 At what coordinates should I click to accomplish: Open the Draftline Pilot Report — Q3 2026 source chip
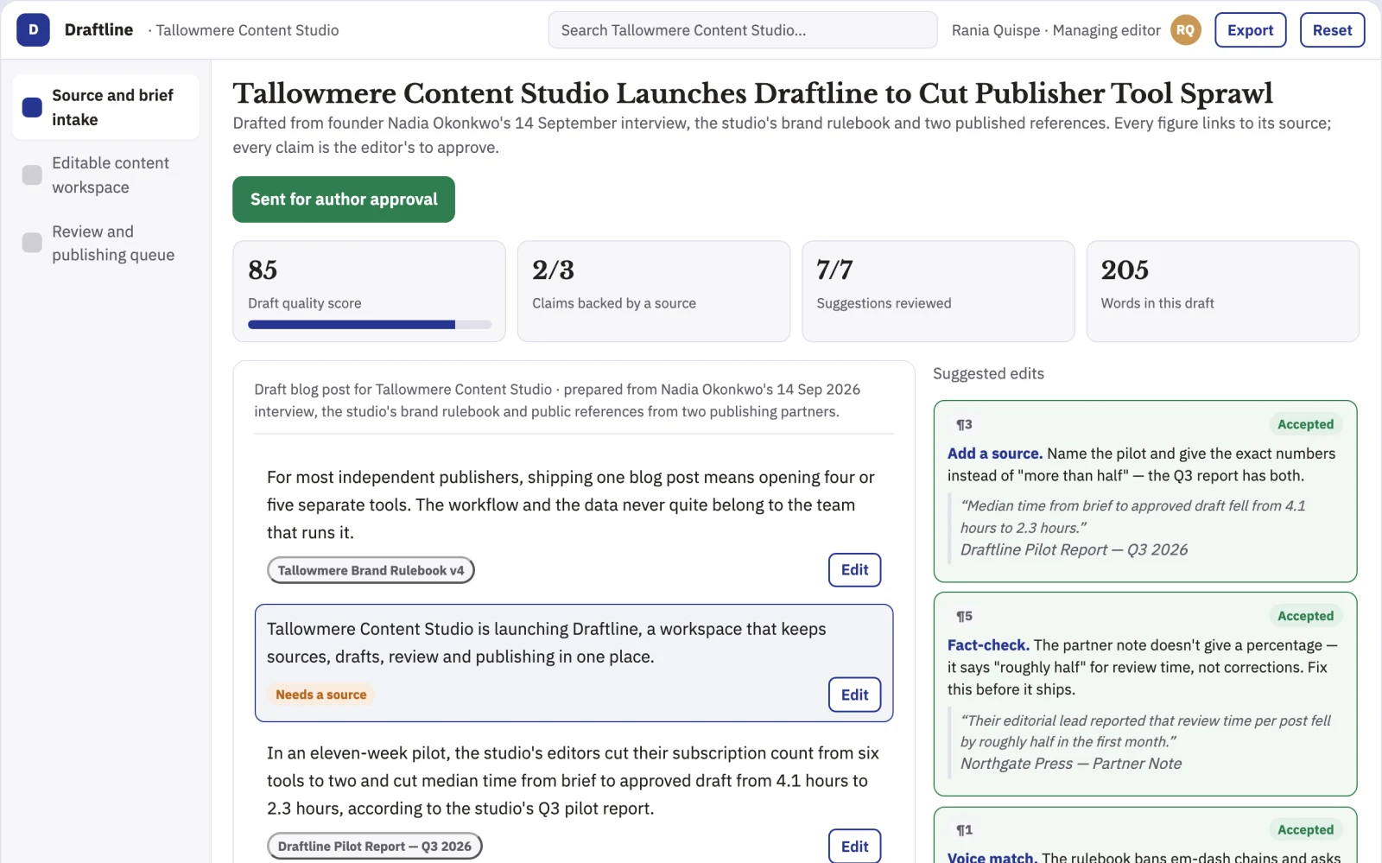coord(375,847)
